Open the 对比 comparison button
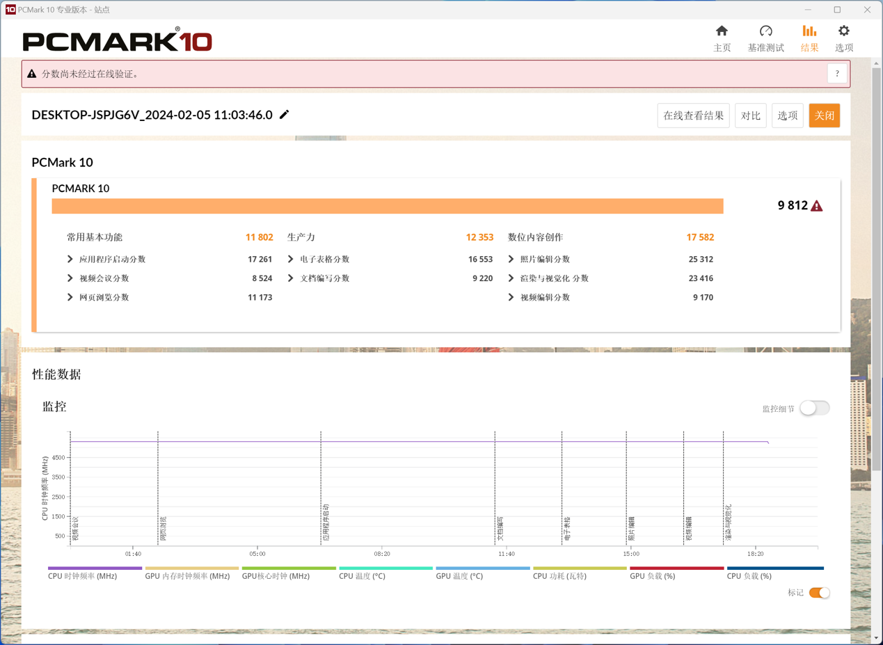 (x=750, y=116)
